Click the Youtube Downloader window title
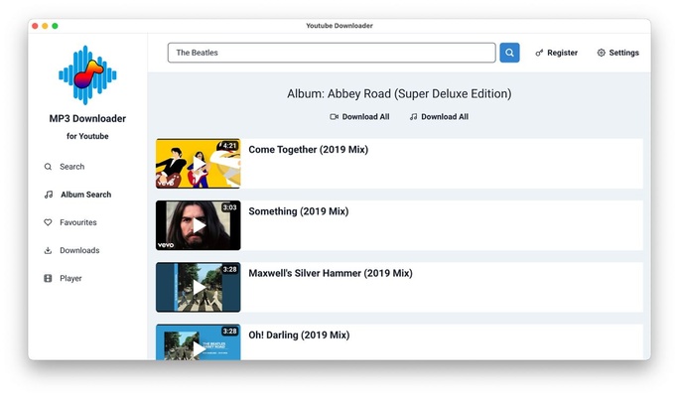The height and width of the screenshot is (397, 679). tap(339, 26)
